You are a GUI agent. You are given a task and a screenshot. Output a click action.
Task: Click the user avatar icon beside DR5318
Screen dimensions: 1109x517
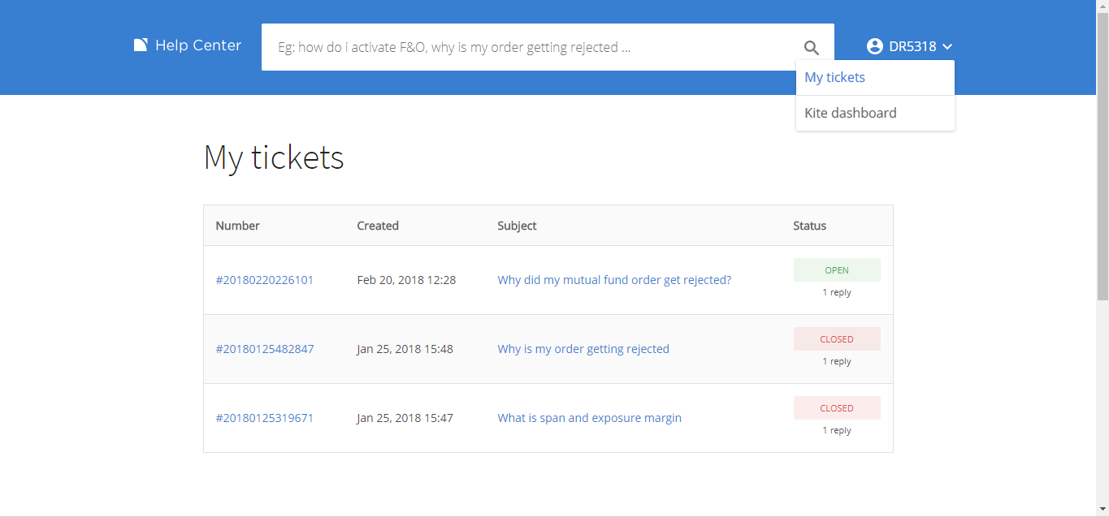(875, 46)
